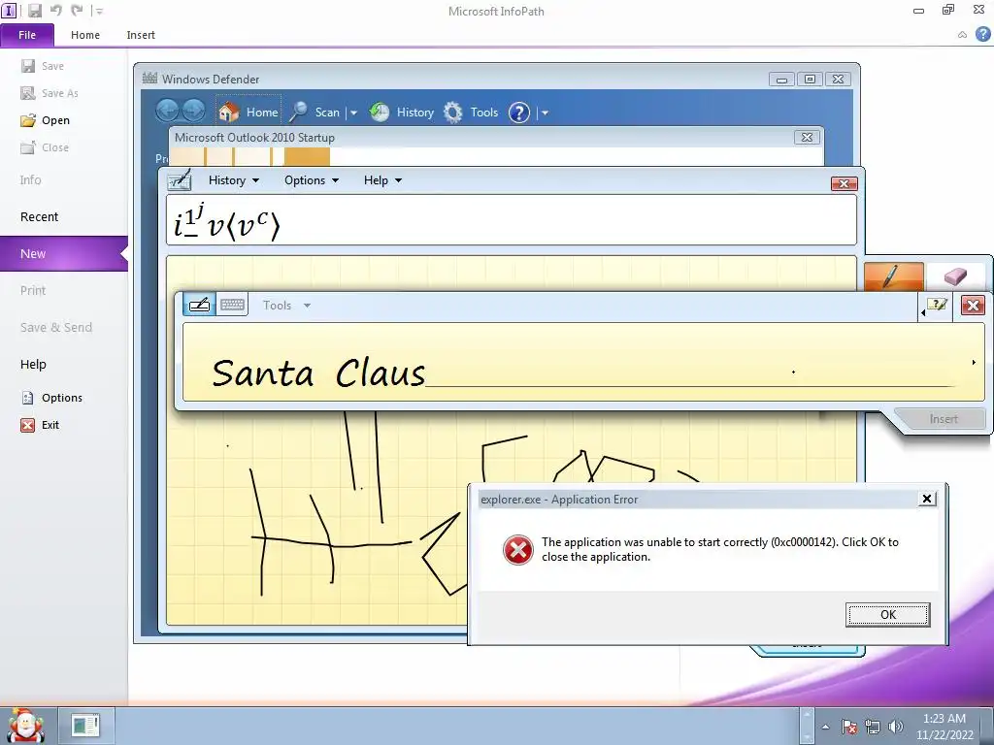
Task: Click the Windows Defender help question icon
Action: [x=518, y=113]
